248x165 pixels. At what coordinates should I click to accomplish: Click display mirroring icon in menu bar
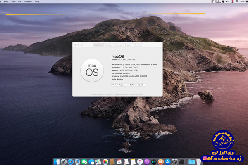pos(223,2)
